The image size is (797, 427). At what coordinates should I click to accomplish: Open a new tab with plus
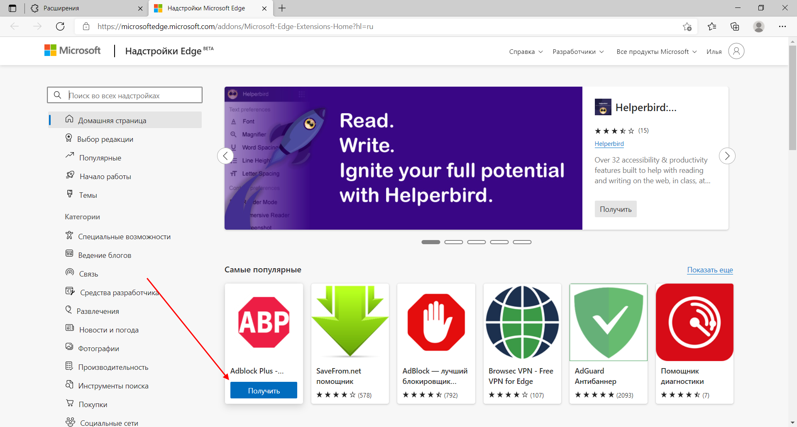[282, 8]
